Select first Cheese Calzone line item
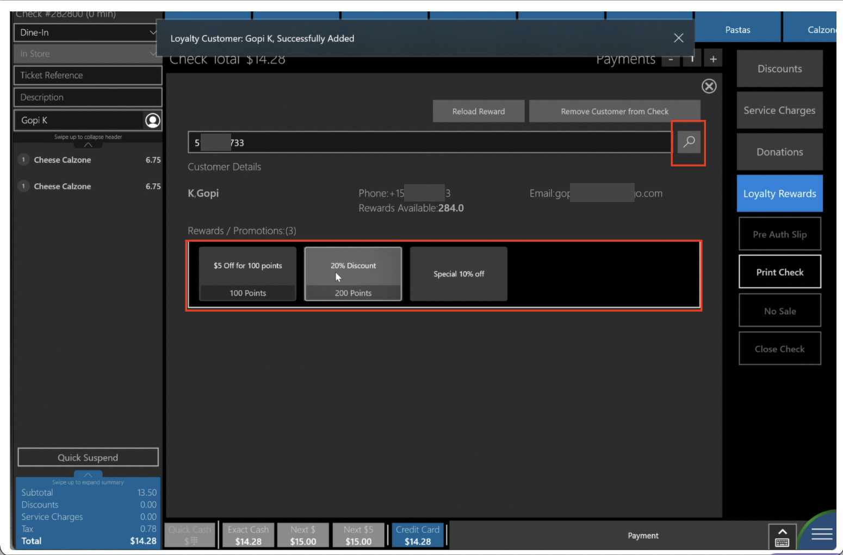Viewport: 843px width, 555px height. click(x=63, y=160)
